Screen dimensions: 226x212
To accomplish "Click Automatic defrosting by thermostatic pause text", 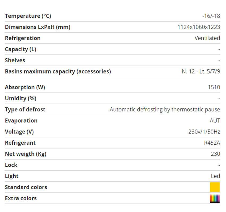I will click(165, 110).
